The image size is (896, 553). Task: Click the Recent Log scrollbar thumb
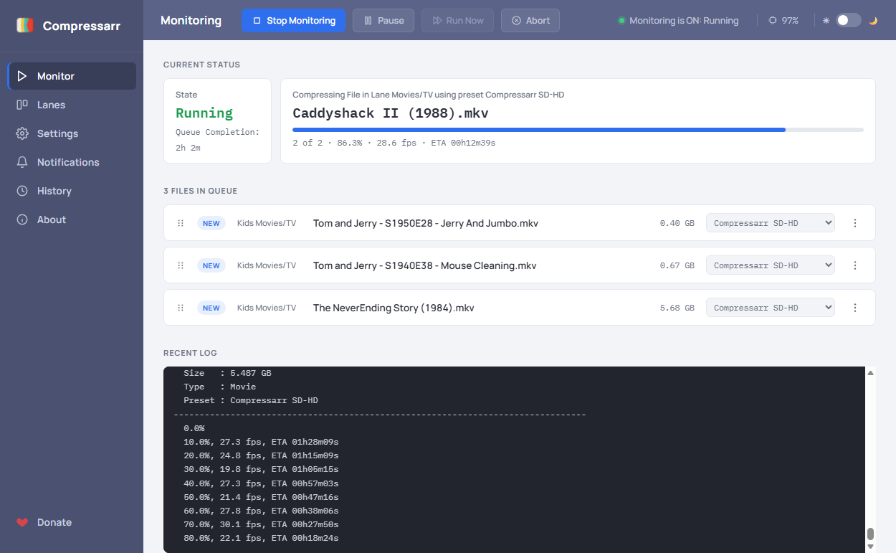tap(871, 534)
